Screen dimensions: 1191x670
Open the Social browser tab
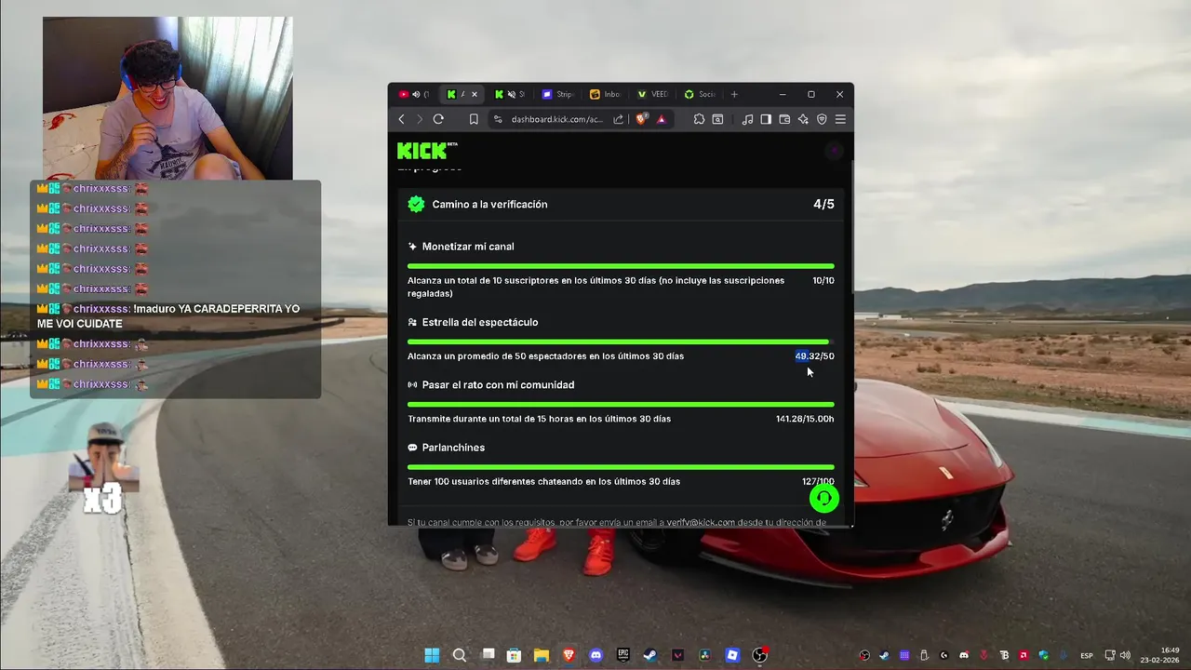pos(701,94)
